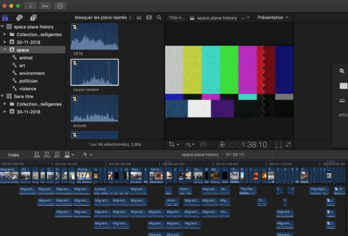Collapse the space place history library

pyautogui.click(x=2, y=26)
